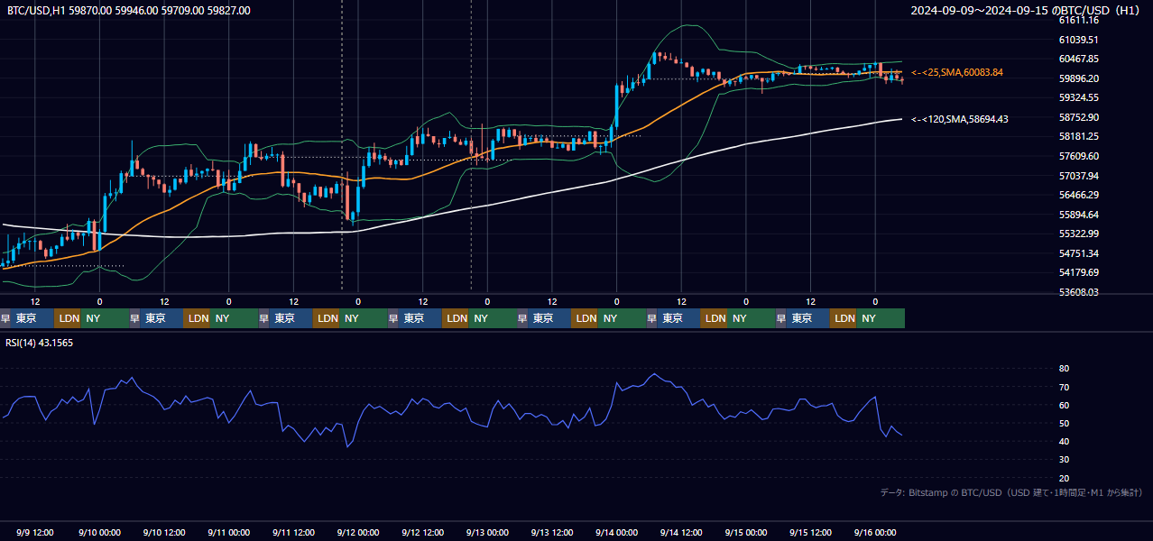The image size is (1153, 541).
Task: Click the Bitstamp data source note
Action: (1011, 492)
